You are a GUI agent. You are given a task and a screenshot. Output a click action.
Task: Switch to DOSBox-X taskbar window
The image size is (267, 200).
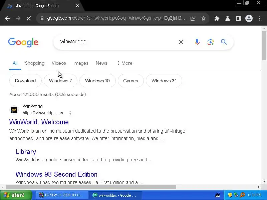point(61,195)
